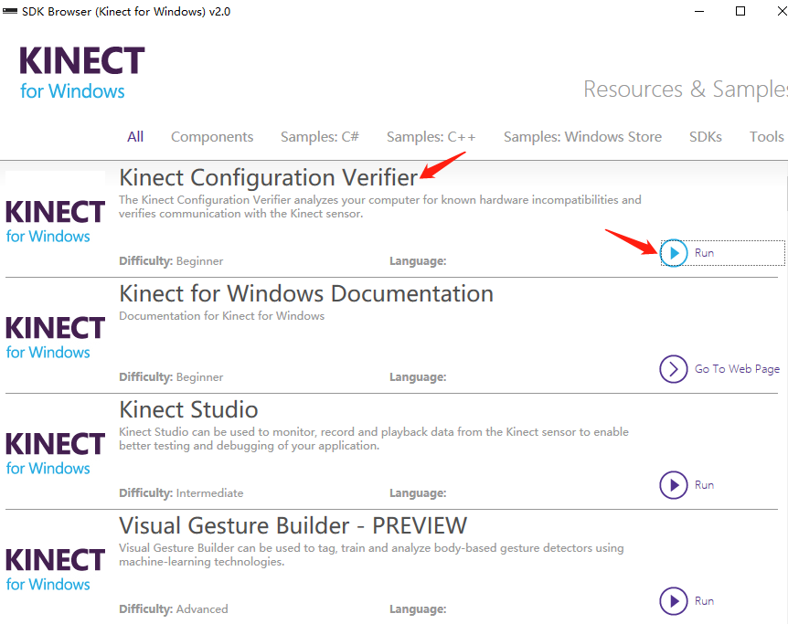
Task: Click the Kinect logo beside the Documentation entry
Action: coord(55,335)
